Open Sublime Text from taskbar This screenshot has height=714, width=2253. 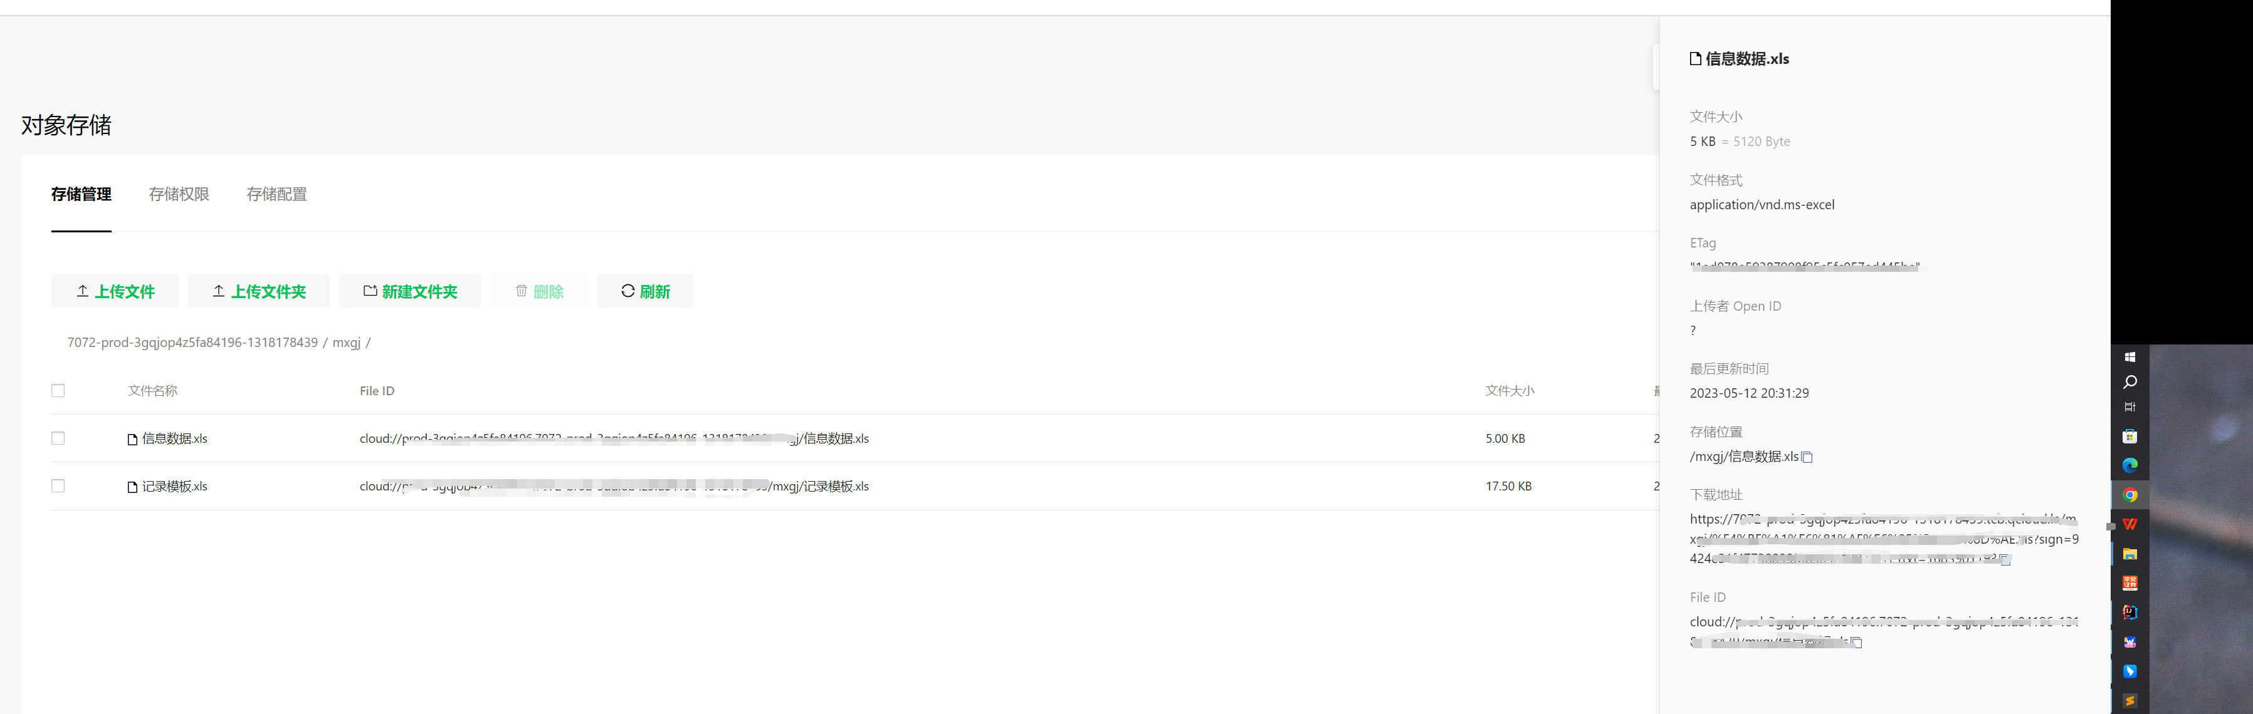[2130, 701]
